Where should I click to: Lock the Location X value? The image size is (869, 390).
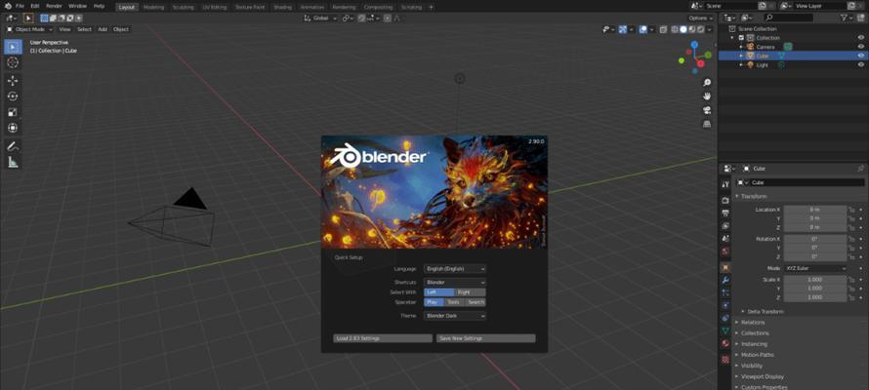click(x=852, y=210)
